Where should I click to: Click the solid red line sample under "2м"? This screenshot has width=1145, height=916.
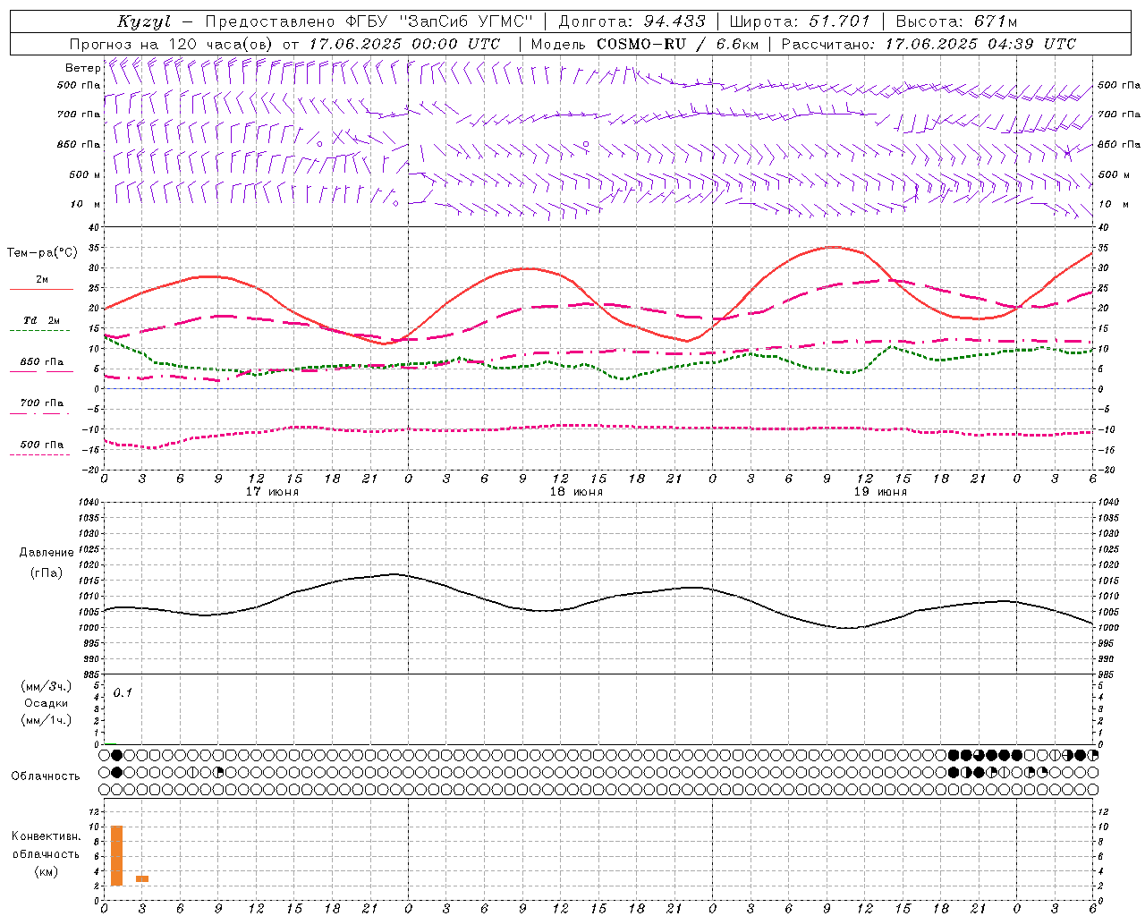tap(41, 290)
